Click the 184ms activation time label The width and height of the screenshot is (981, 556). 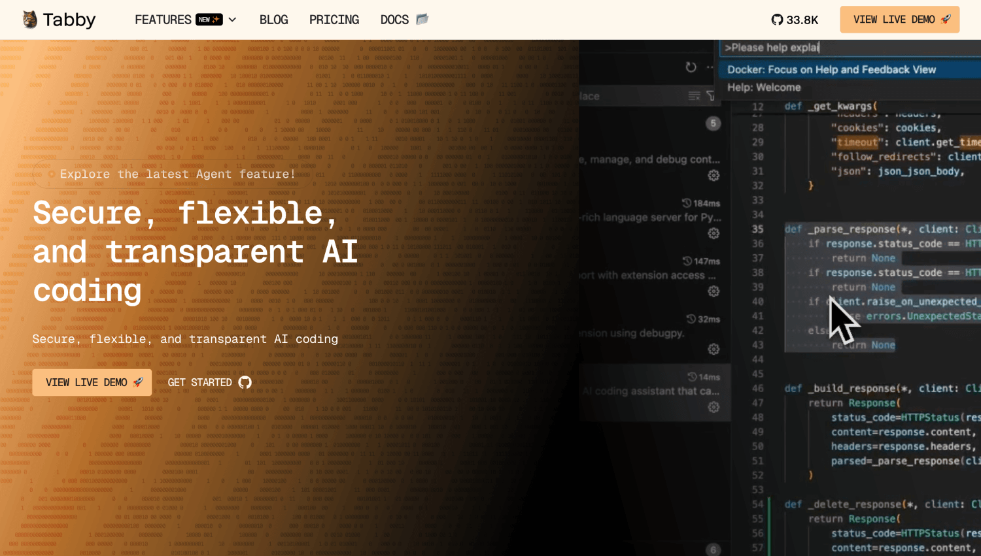[701, 203]
